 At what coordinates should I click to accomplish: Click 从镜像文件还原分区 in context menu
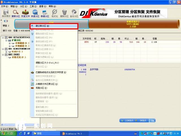coord(47,84)
